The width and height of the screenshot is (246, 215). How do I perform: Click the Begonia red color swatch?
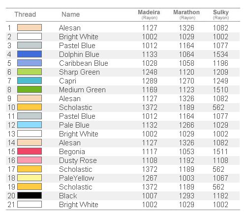point(30,151)
